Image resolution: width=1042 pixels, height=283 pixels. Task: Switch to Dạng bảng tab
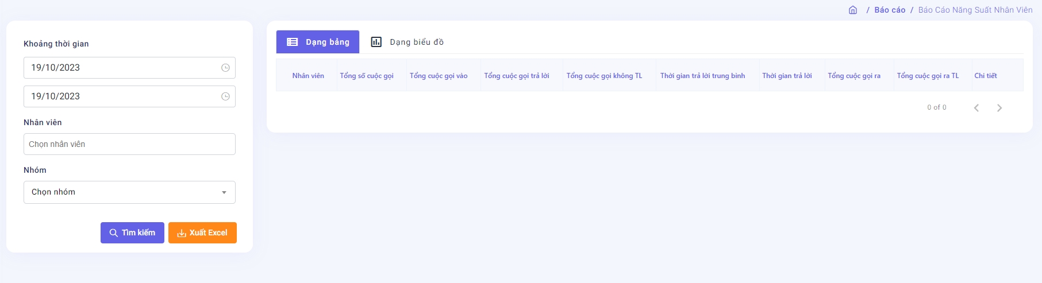point(318,42)
